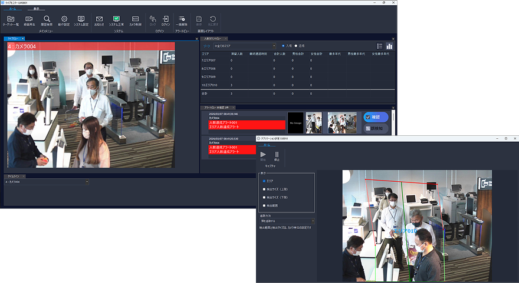Open システム設定 system settings
519x283 pixels.
(x=81, y=21)
